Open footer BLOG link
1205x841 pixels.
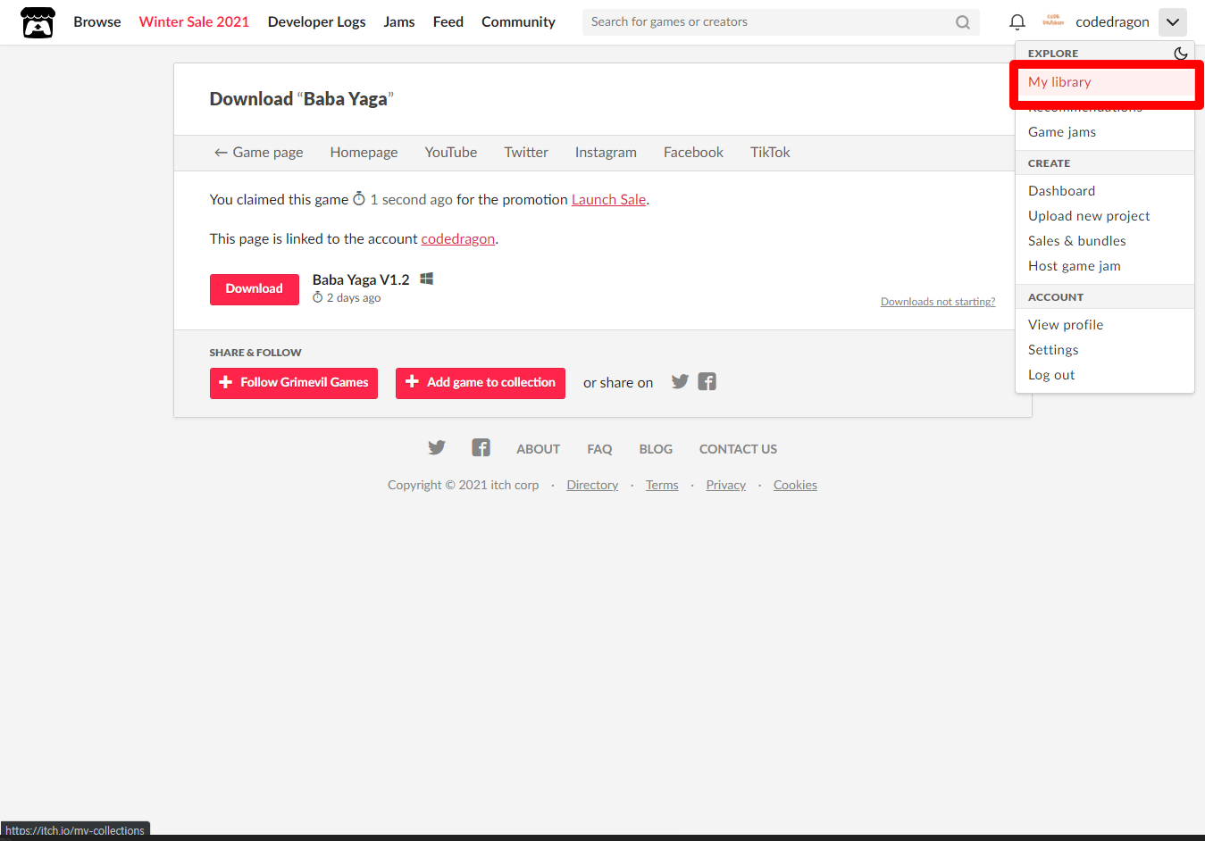[x=656, y=449]
